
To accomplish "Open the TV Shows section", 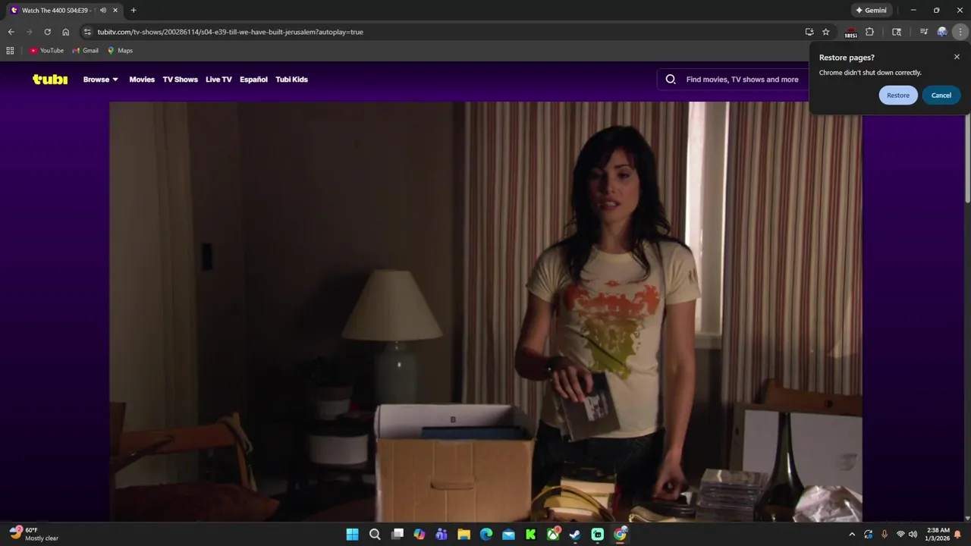I will (x=180, y=79).
